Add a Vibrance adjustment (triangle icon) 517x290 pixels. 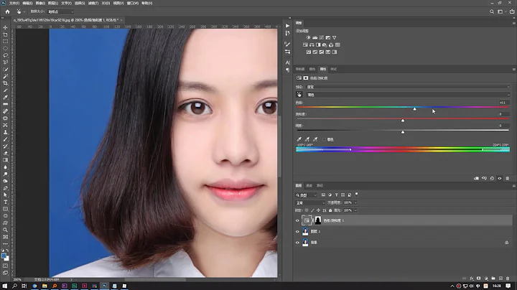pos(335,37)
